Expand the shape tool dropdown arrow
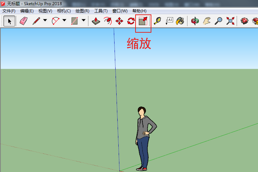The image size is (258, 172). pos(83,21)
